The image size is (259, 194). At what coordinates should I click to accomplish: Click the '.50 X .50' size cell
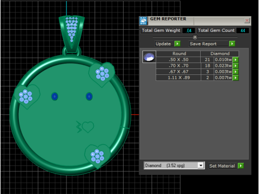[x=179, y=60]
